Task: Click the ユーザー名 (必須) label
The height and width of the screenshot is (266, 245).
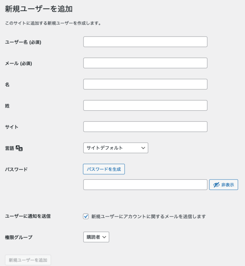Action: click(x=23, y=42)
